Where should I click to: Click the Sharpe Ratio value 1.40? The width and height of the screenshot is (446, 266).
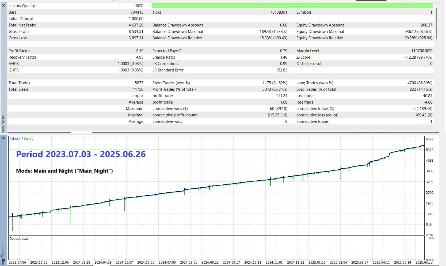point(284,57)
